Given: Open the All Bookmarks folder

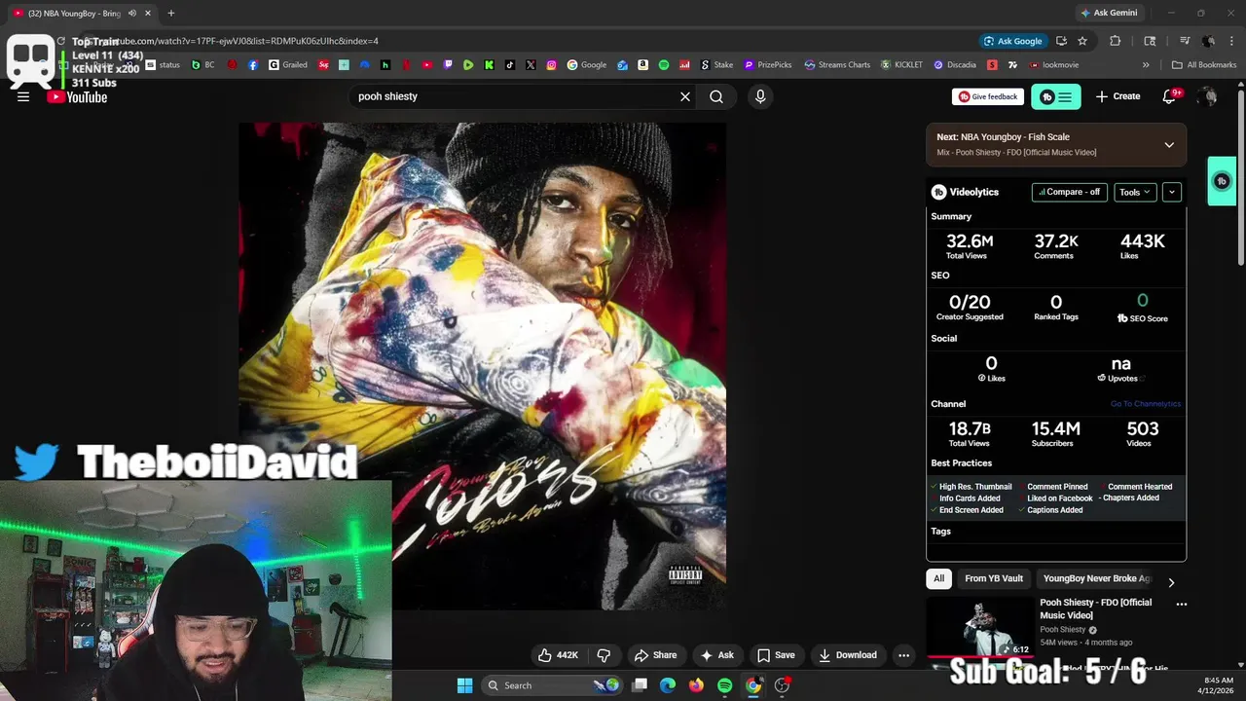Looking at the screenshot, I should (x=1204, y=65).
